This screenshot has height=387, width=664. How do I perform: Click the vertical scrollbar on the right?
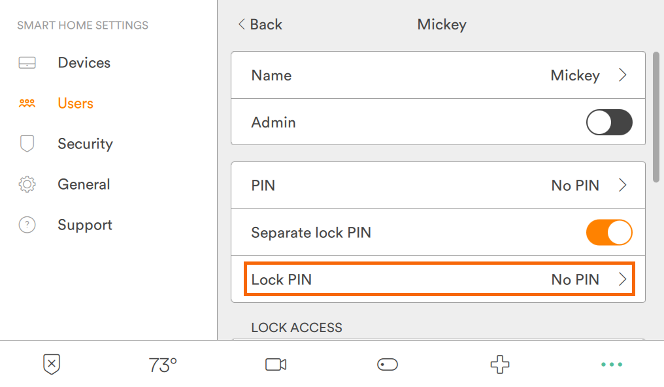(656, 118)
